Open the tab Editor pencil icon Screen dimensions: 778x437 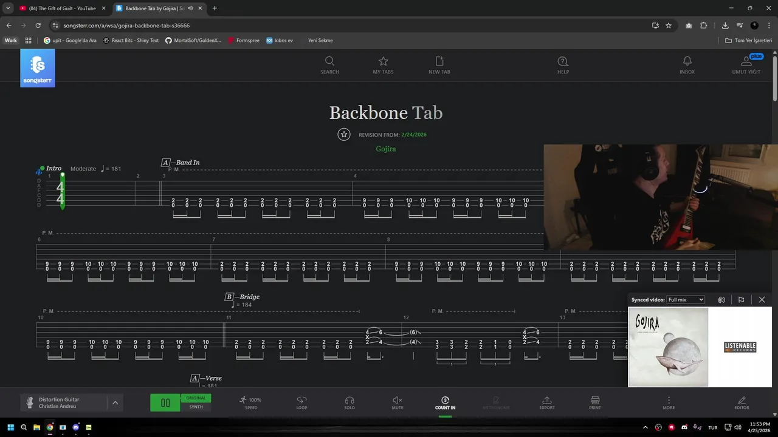click(x=742, y=403)
